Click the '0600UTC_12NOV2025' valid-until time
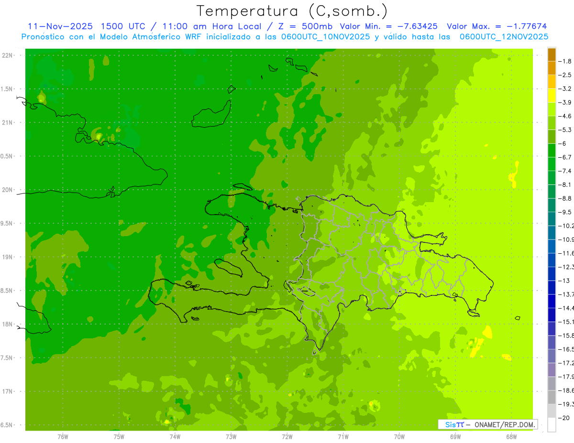This screenshot has width=574, height=443. point(504,37)
